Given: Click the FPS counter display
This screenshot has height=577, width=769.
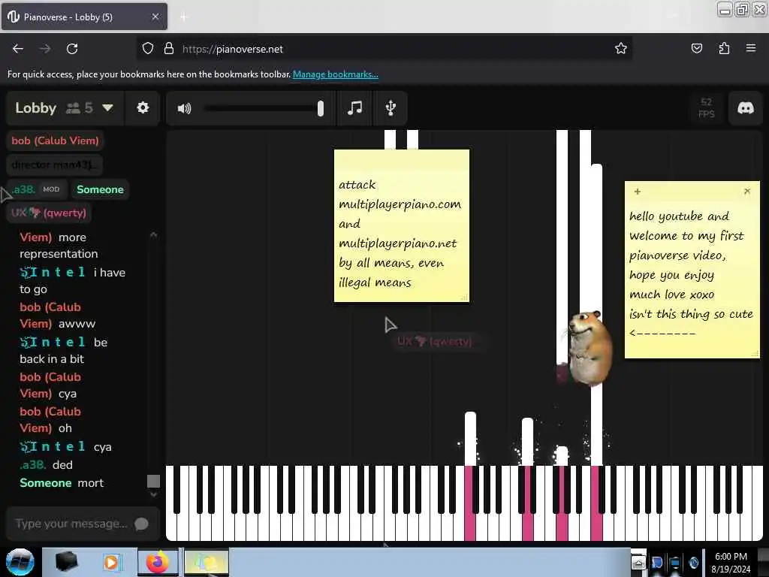Looking at the screenshot, I should pos(706,108).
